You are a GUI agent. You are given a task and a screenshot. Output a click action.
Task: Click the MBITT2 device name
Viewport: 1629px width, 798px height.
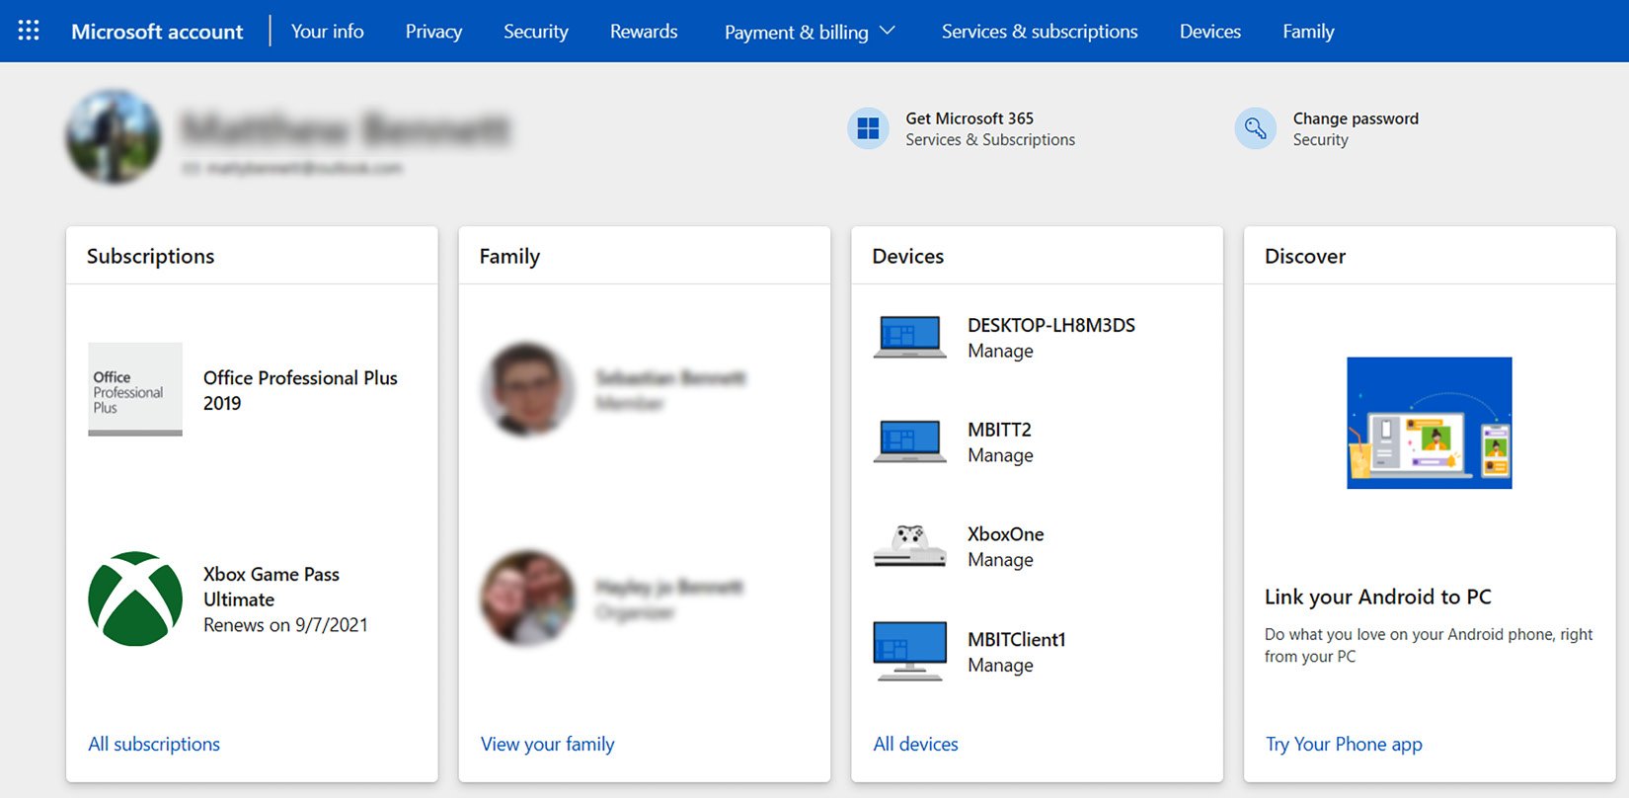[x=999, y=430]
